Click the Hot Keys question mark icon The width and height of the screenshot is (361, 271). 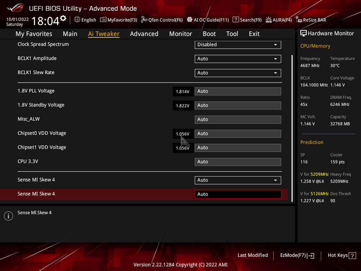point(352,255)
